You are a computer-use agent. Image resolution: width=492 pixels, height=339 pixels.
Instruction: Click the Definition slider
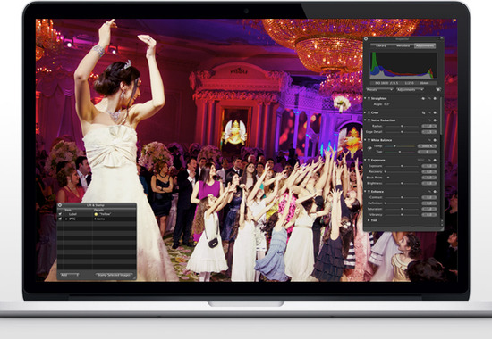[x=403, y=203]
